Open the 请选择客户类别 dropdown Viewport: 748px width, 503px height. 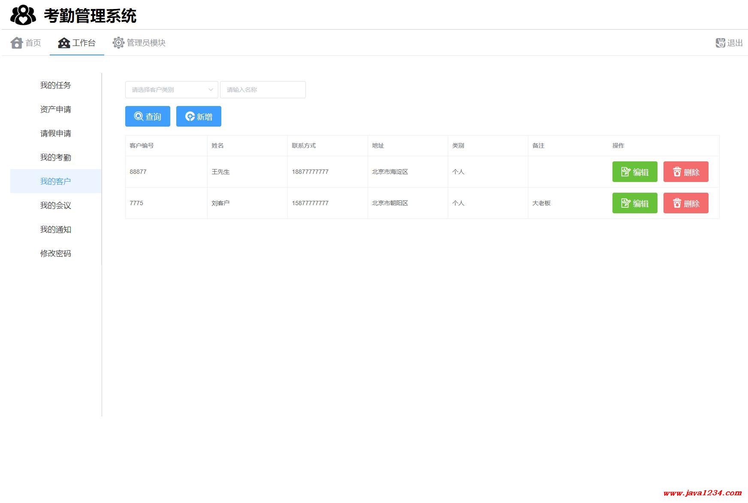[172, 90]
